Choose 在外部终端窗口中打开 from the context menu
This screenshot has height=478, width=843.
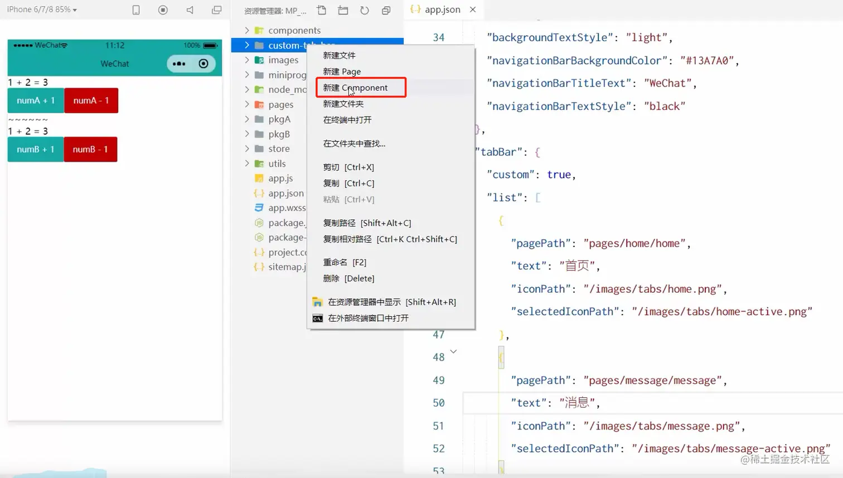(391, 318)
